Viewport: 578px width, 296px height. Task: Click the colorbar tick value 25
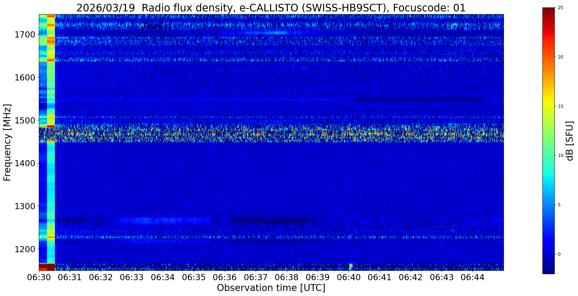[561, 8]
